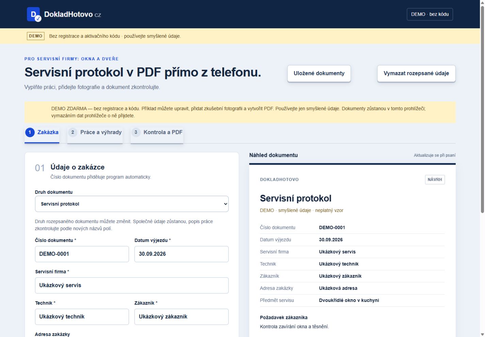
Task: Click step number 3 circle
Action: 136,132
